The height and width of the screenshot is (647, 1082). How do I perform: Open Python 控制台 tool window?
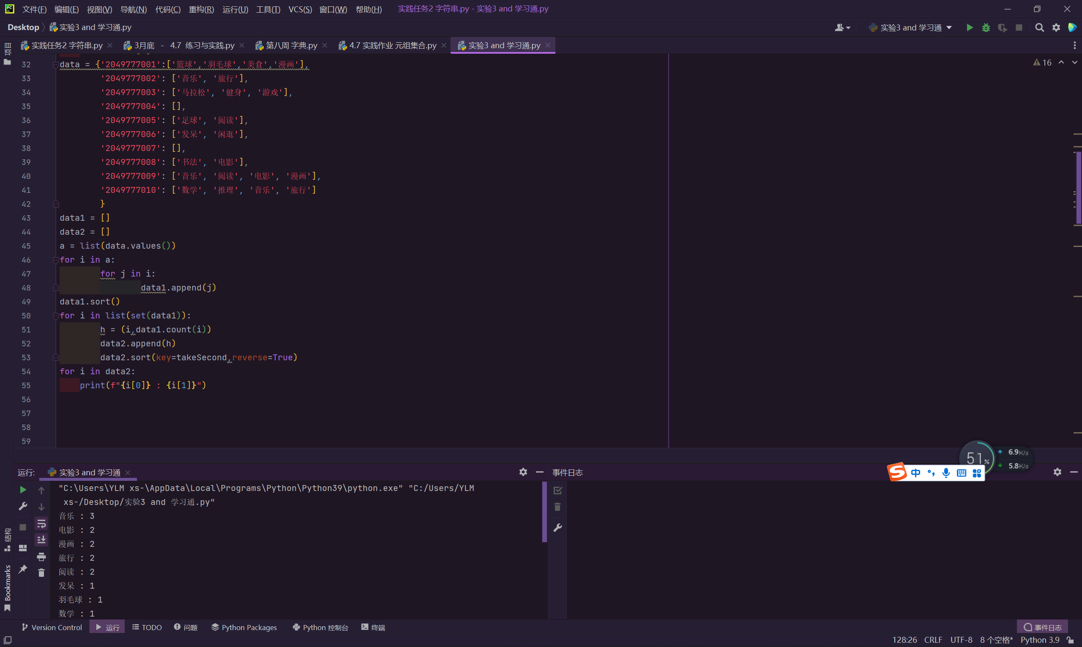pos(320,627)
